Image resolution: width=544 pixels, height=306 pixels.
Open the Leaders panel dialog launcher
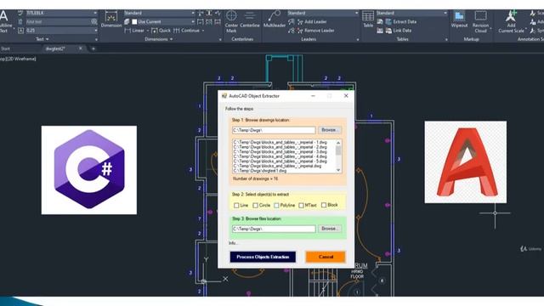click(358, 40)
